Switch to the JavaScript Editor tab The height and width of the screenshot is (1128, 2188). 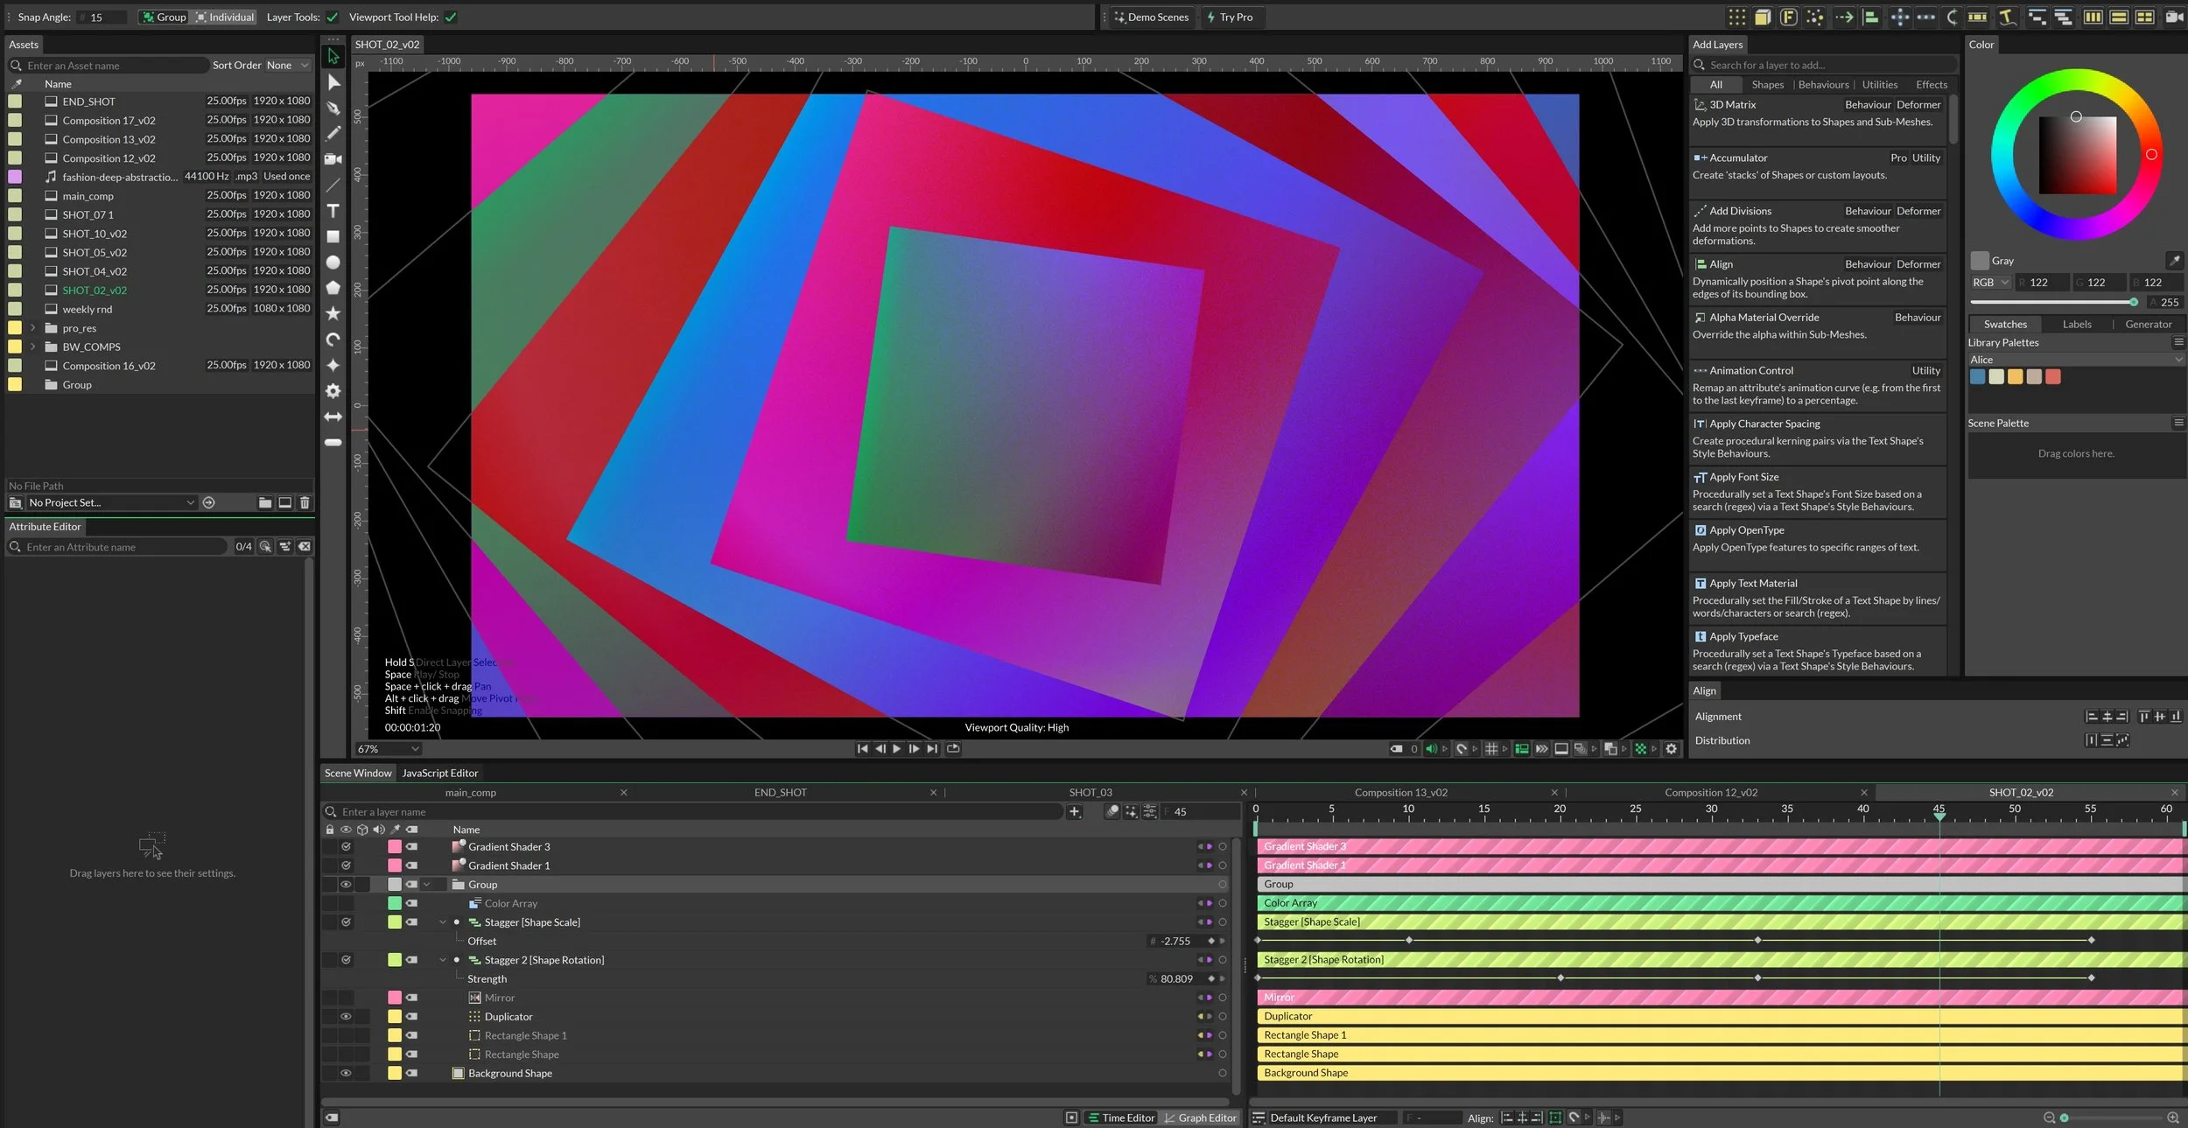[439, 773]
